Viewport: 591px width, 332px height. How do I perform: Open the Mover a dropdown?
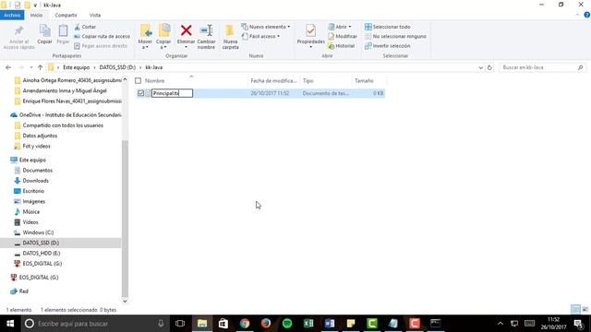[x=145, y=37]
